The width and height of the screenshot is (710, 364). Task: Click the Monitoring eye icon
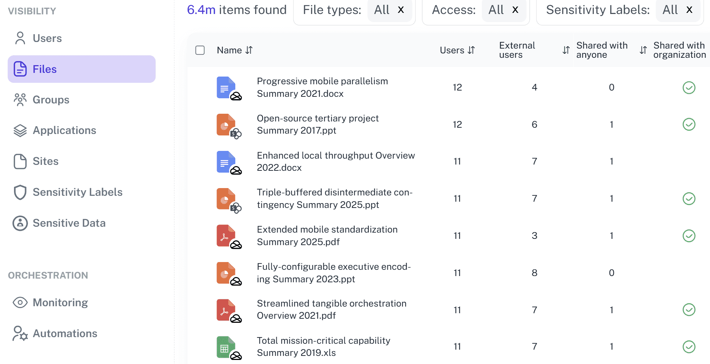point(20,302)
